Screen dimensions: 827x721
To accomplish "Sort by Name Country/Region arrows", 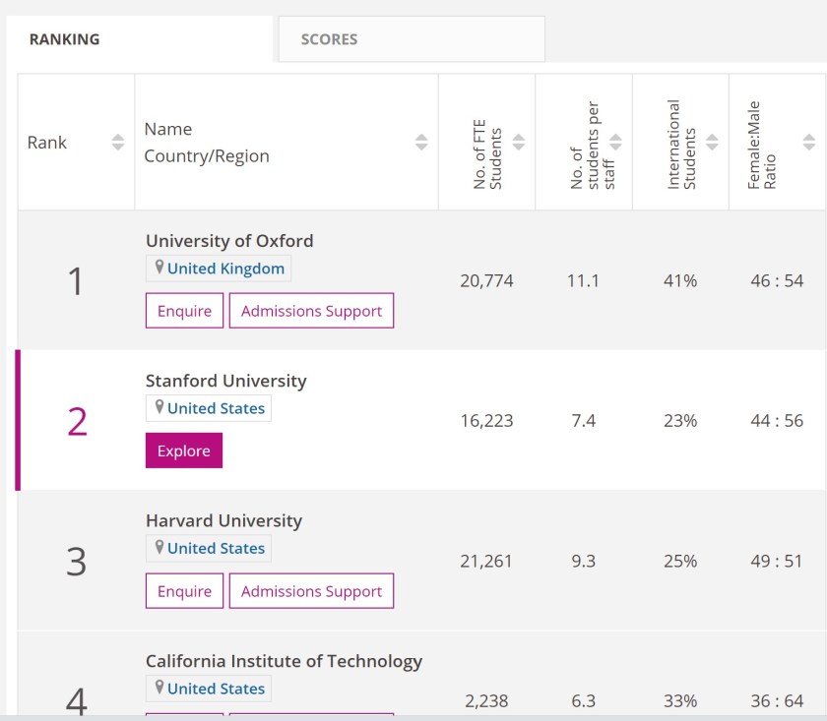I will (x=421, y=143).
